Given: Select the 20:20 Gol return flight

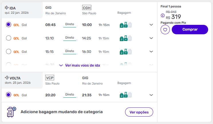Looking at the screenshot, I should click(9, 95).
